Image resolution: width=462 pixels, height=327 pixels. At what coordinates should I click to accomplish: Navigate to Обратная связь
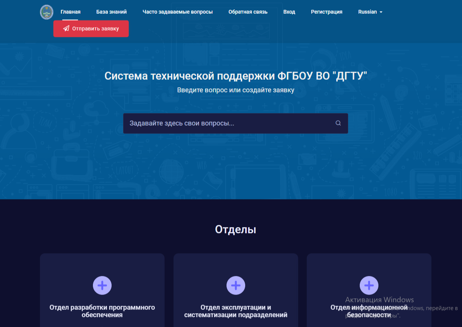point(248,12)
